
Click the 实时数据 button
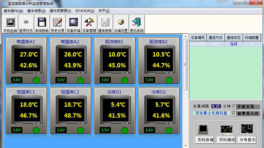205,140
